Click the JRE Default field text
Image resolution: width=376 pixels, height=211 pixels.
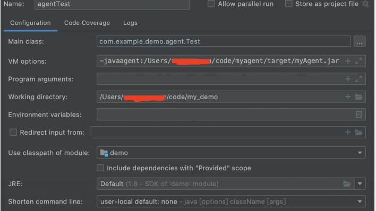click(159, 183)
